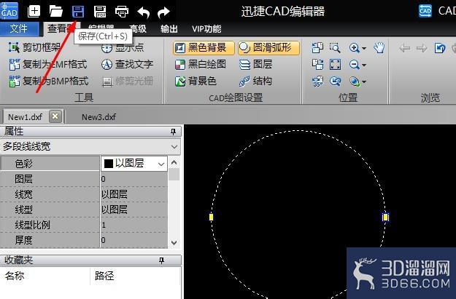456x299 pixels.
Task: Pin the 收藏夹 panel
Action: coord(162,260)
